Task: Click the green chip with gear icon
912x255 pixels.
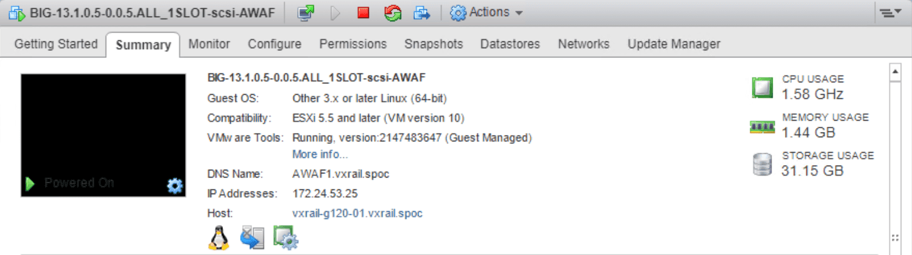Action: click(285, 237)
